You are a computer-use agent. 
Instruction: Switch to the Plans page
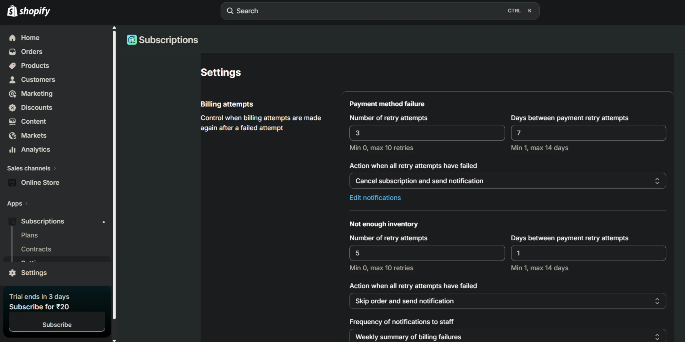coord(29,235)
